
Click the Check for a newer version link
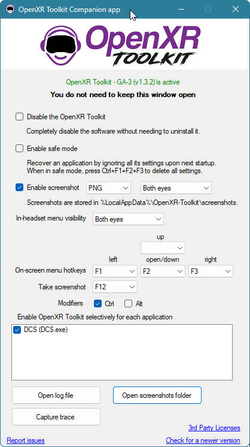(203, 440)
